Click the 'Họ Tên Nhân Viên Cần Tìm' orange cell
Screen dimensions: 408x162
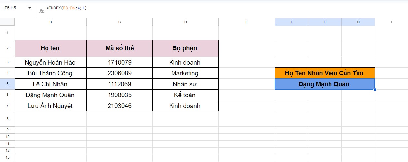(x=325, y=73)
